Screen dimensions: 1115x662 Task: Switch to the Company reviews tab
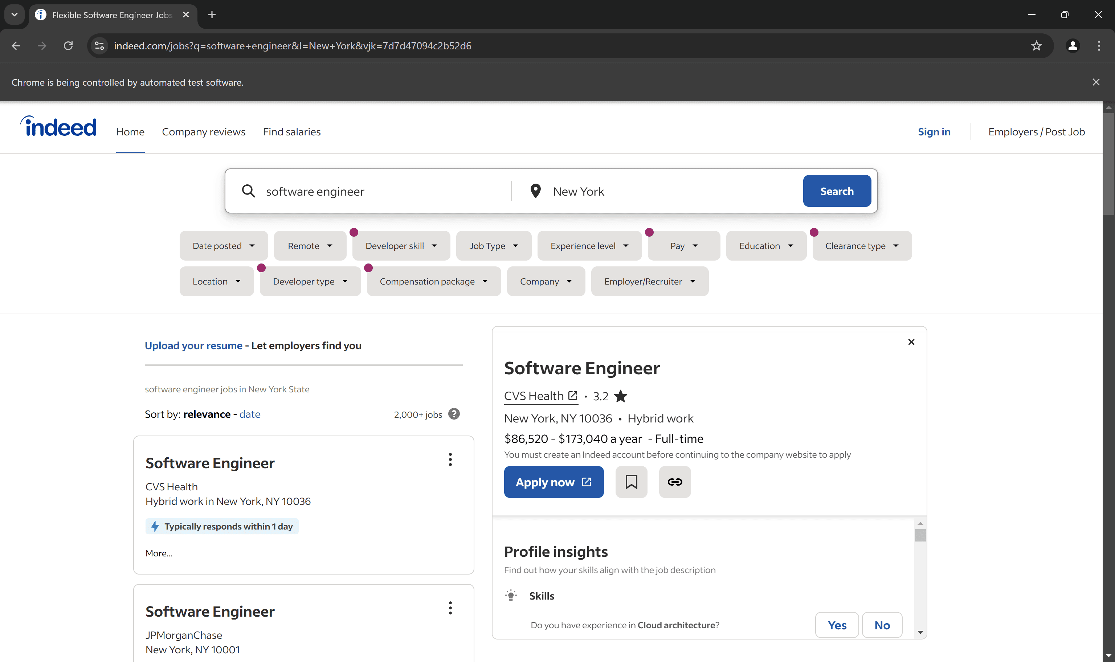coord(204,132)
